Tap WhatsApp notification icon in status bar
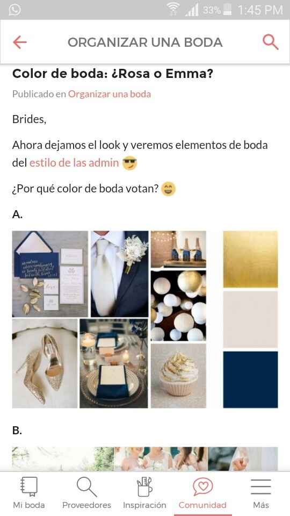The height and width of the screenshot is (516, 290). (x=15, y=10)
